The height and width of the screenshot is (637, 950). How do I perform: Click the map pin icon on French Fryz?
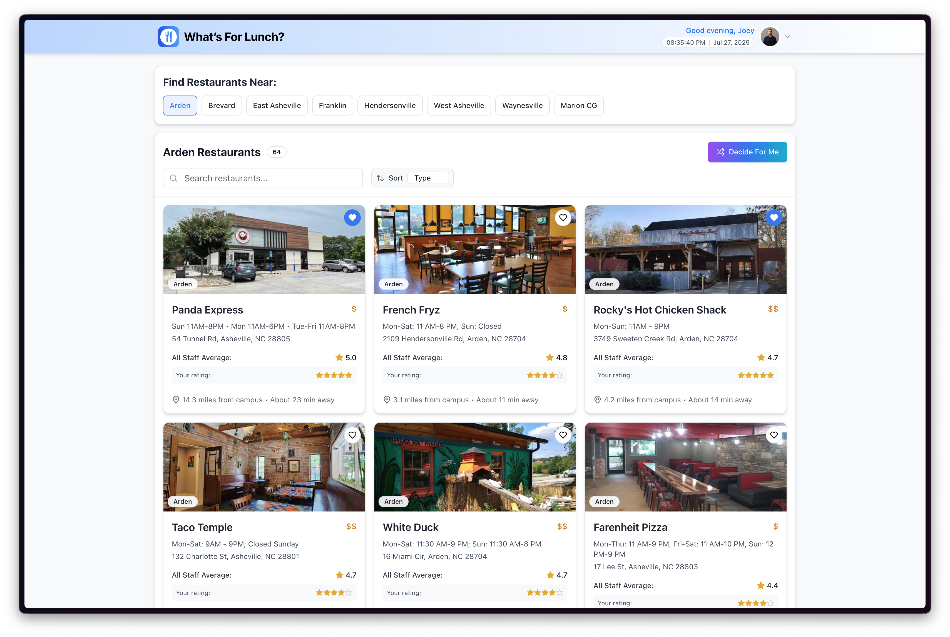coord(387,400)
